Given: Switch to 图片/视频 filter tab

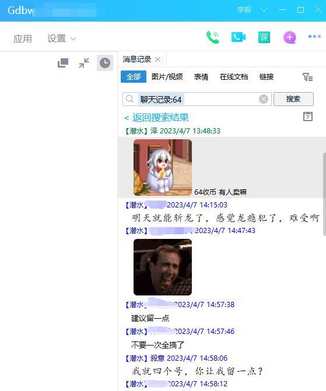Looking at the screenshot, I should [167, 77].
